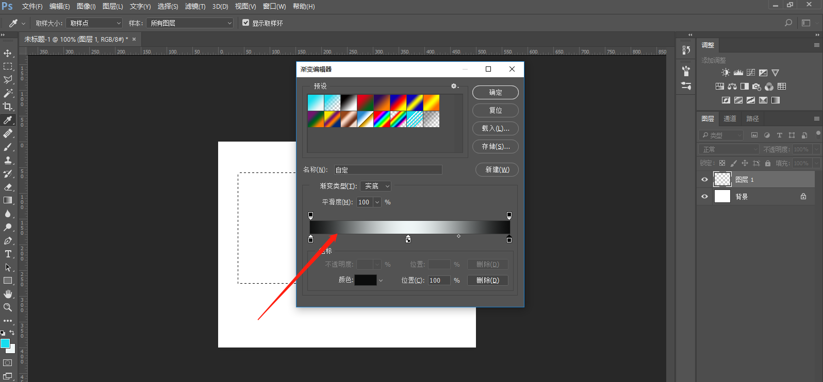Click the 复位 button
The width and height of the screenshot is (823, 382).
[496, 111]
